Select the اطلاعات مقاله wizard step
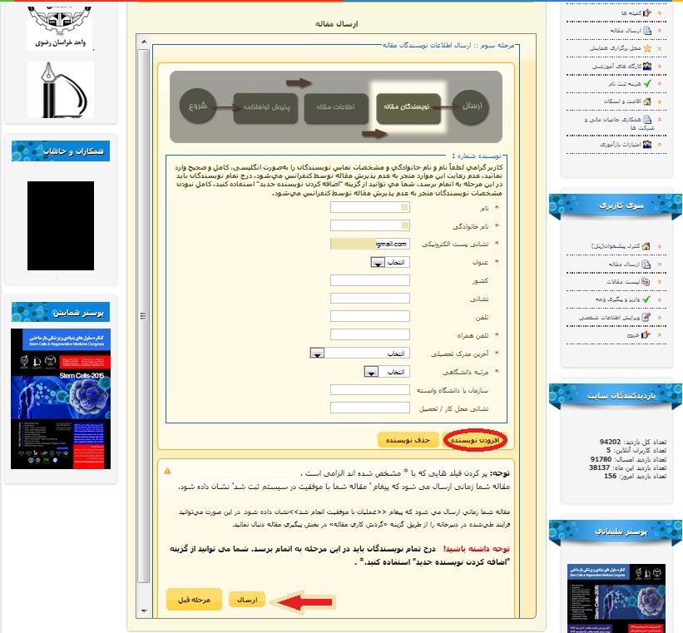Viewport: 683px width, 633px height. [x=336, y=107]
